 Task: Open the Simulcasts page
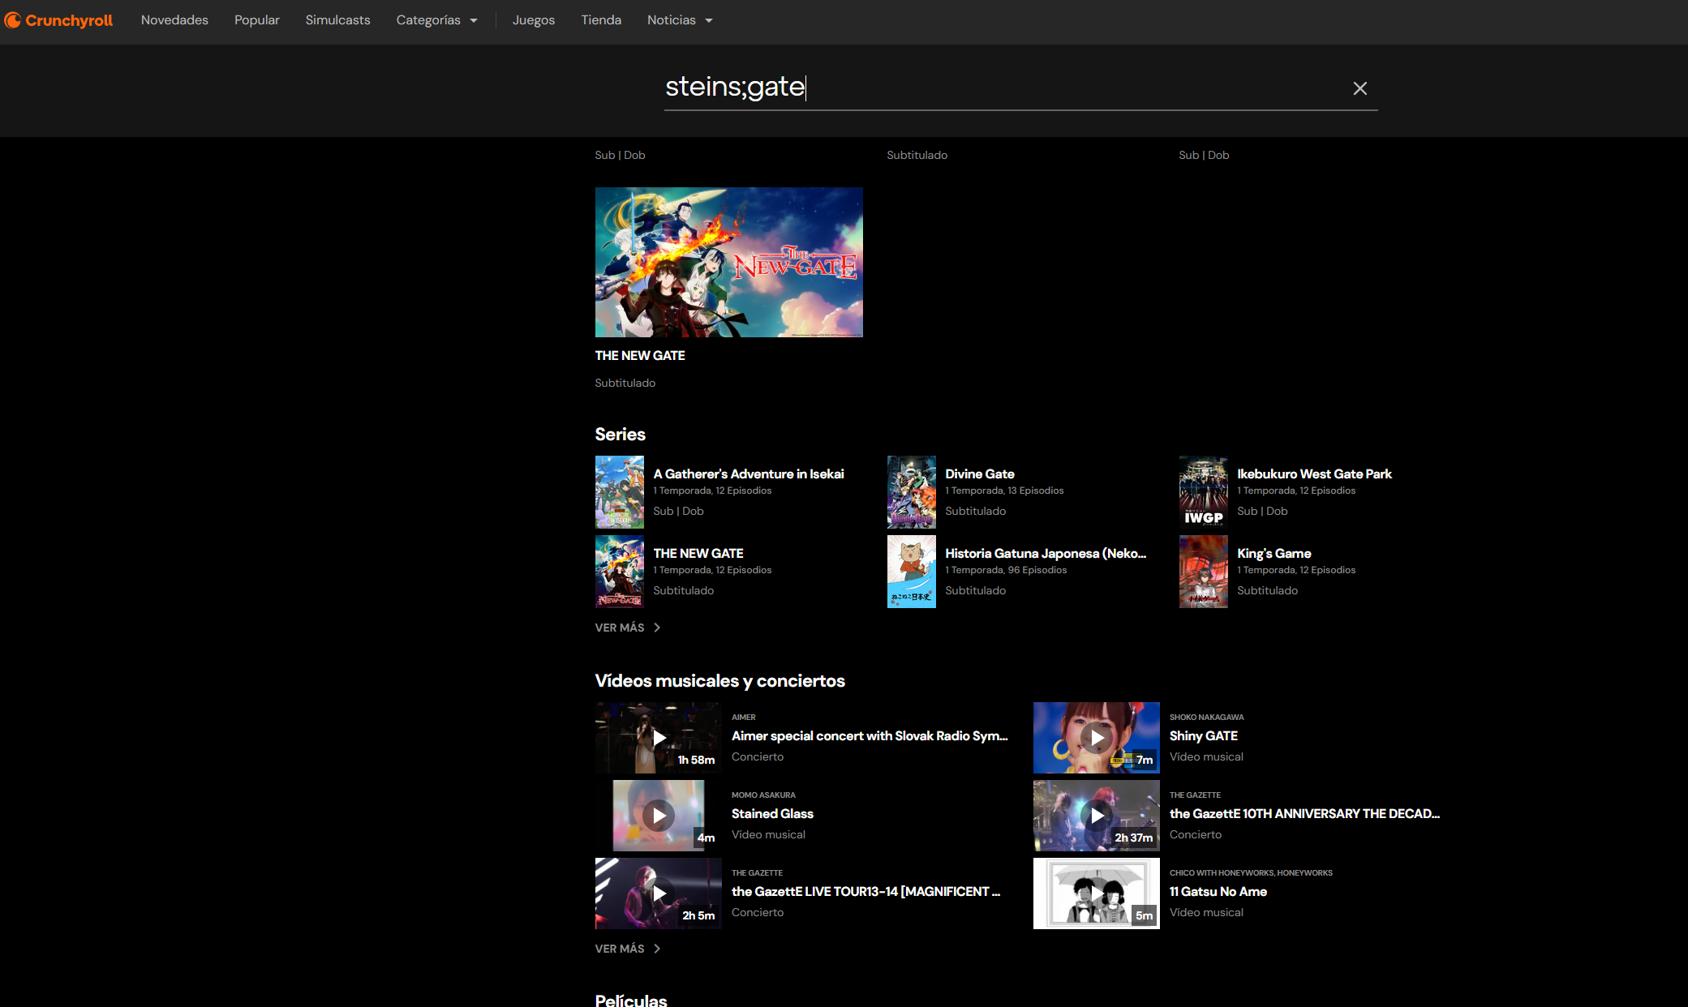coord(338,20)
